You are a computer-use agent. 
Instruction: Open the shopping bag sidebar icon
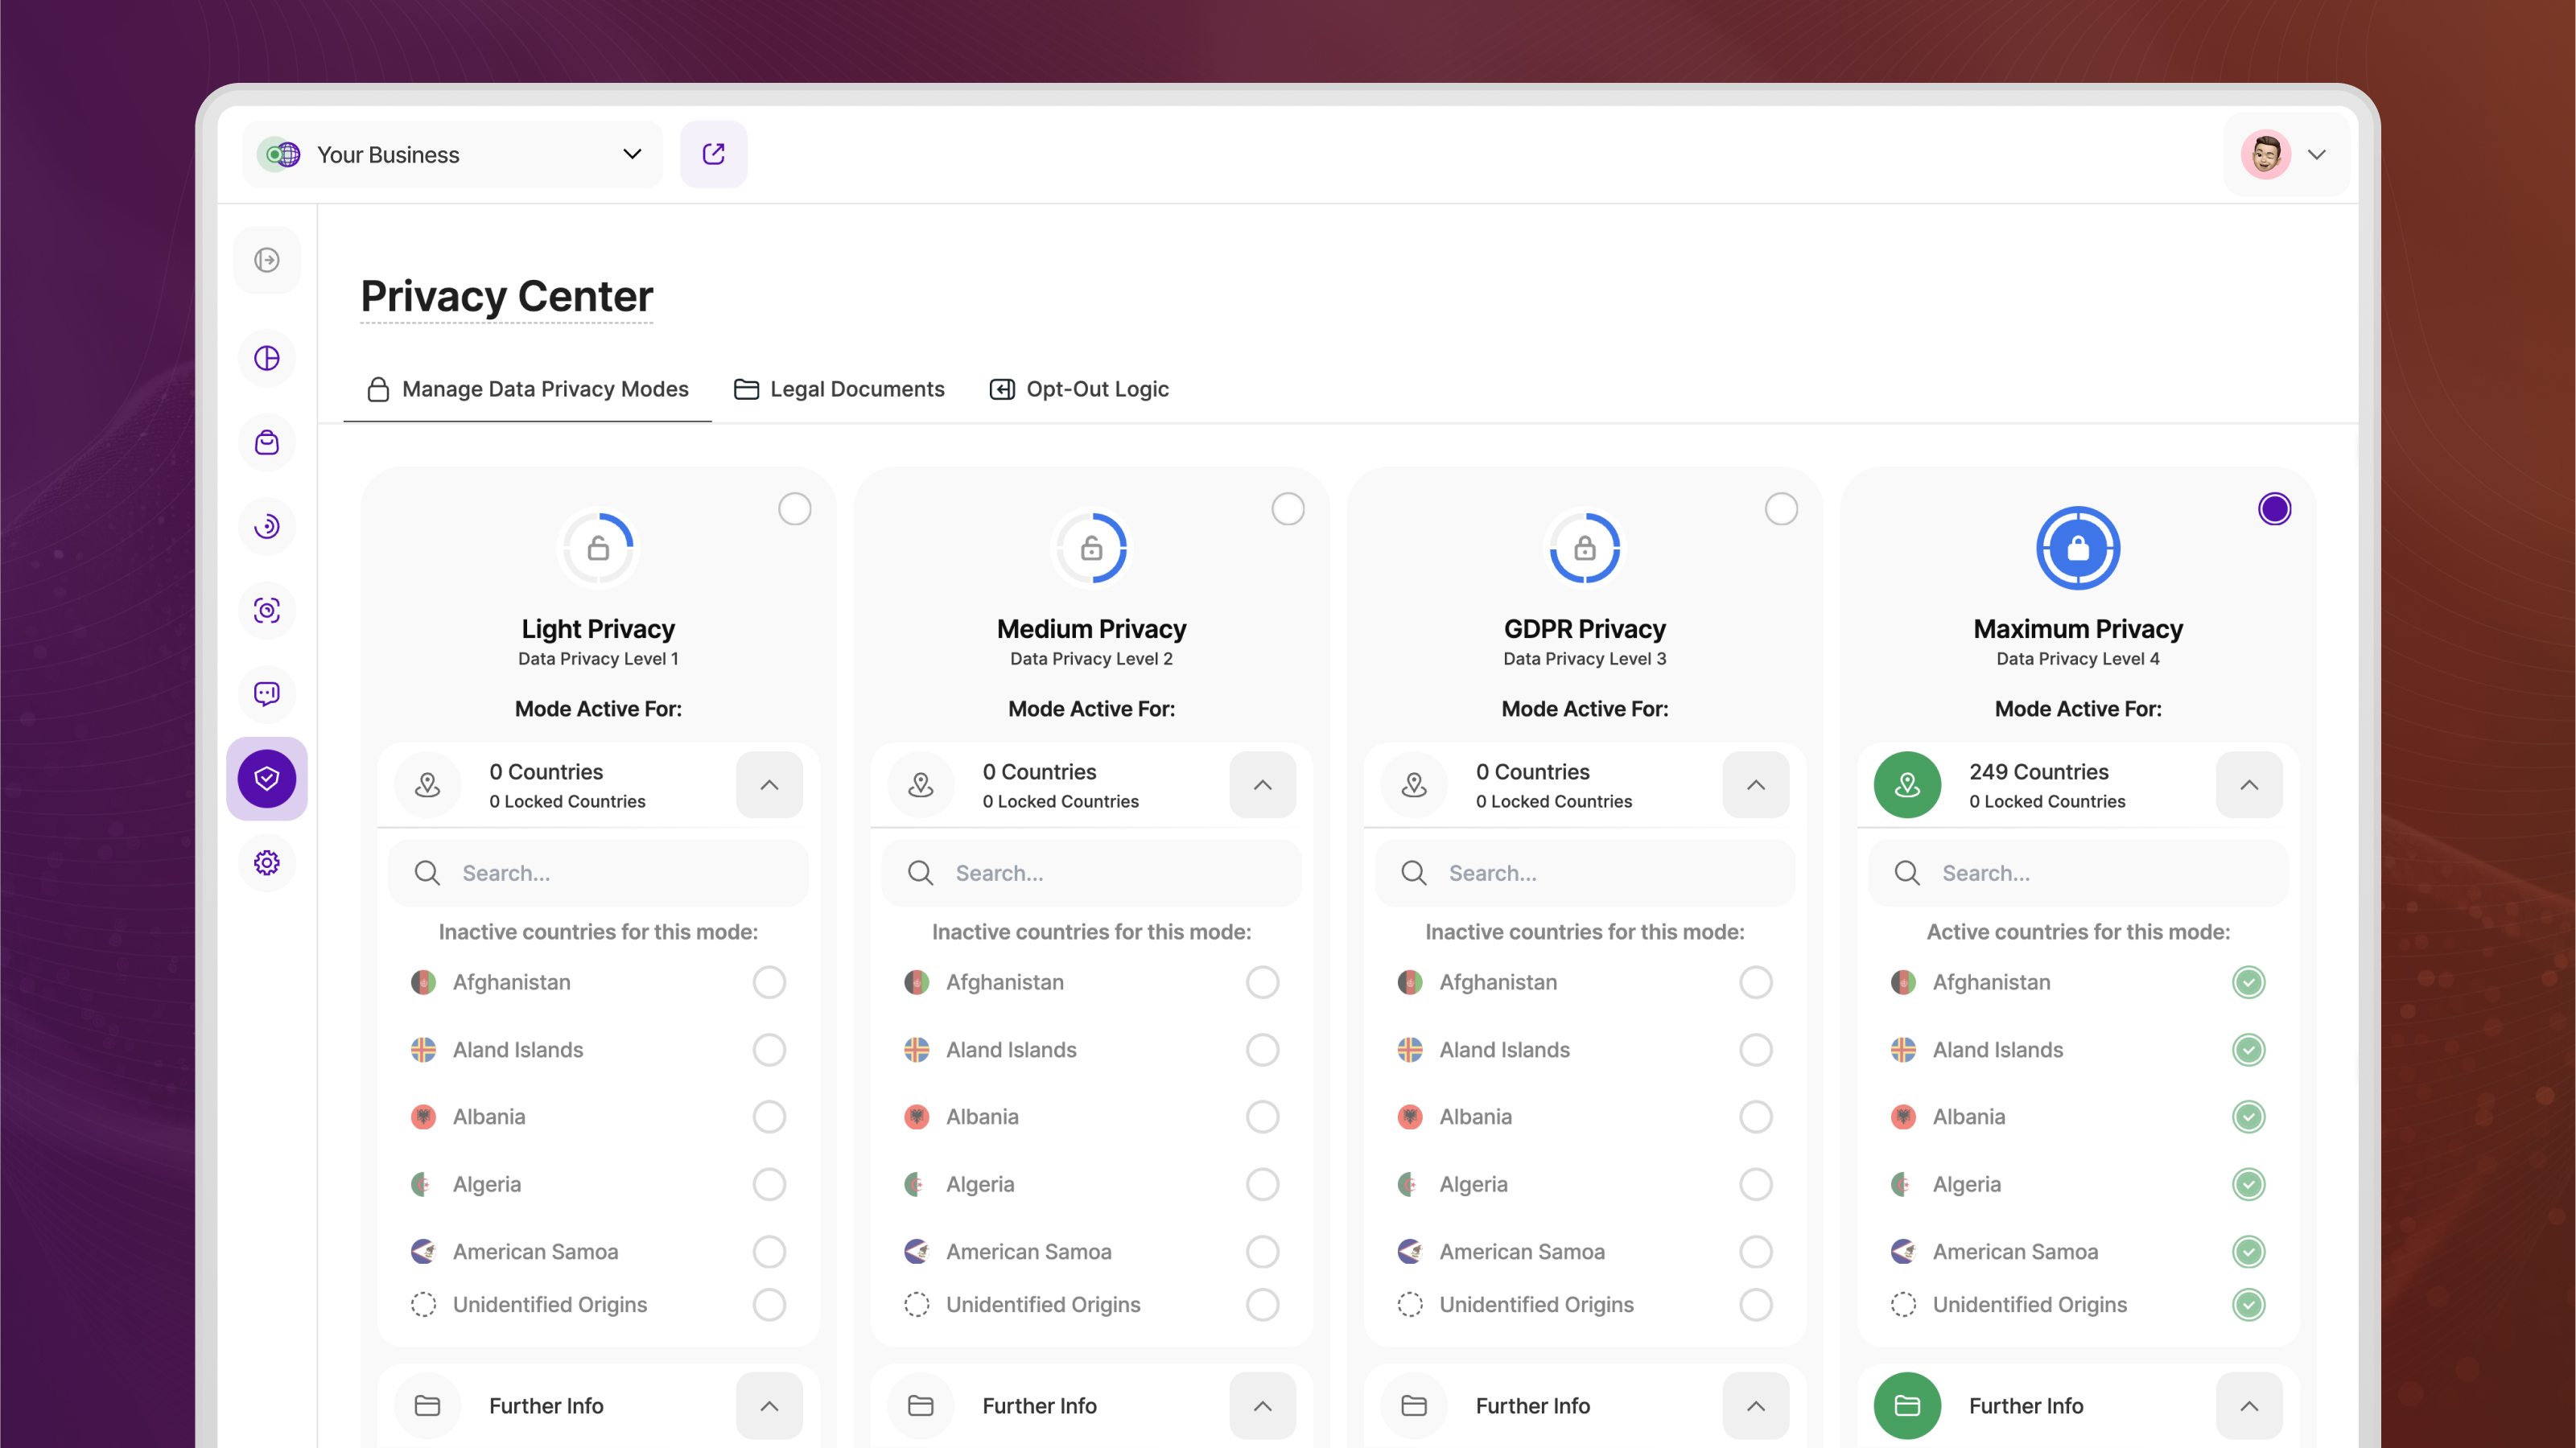[266, 442]
